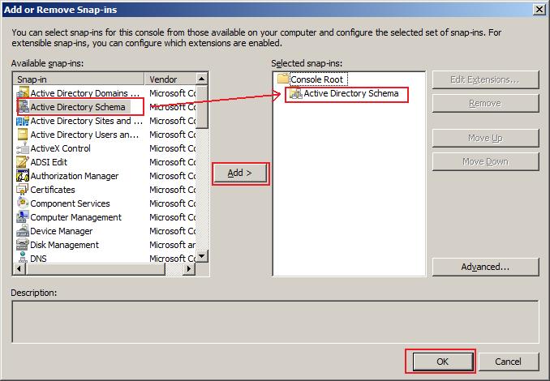This screenshot has height=381, width=550.
Task: Select Component Services snap-in name
Action: click(x=70, y=203)
